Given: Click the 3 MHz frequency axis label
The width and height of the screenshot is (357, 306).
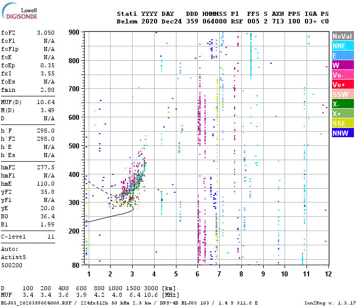Looking at the screenshot, I should [x=132, y=274].
